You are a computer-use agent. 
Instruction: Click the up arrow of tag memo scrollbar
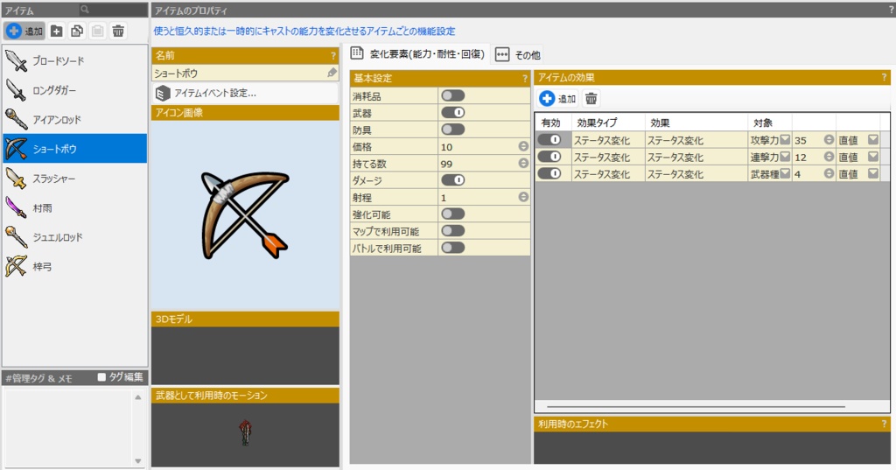137,396
